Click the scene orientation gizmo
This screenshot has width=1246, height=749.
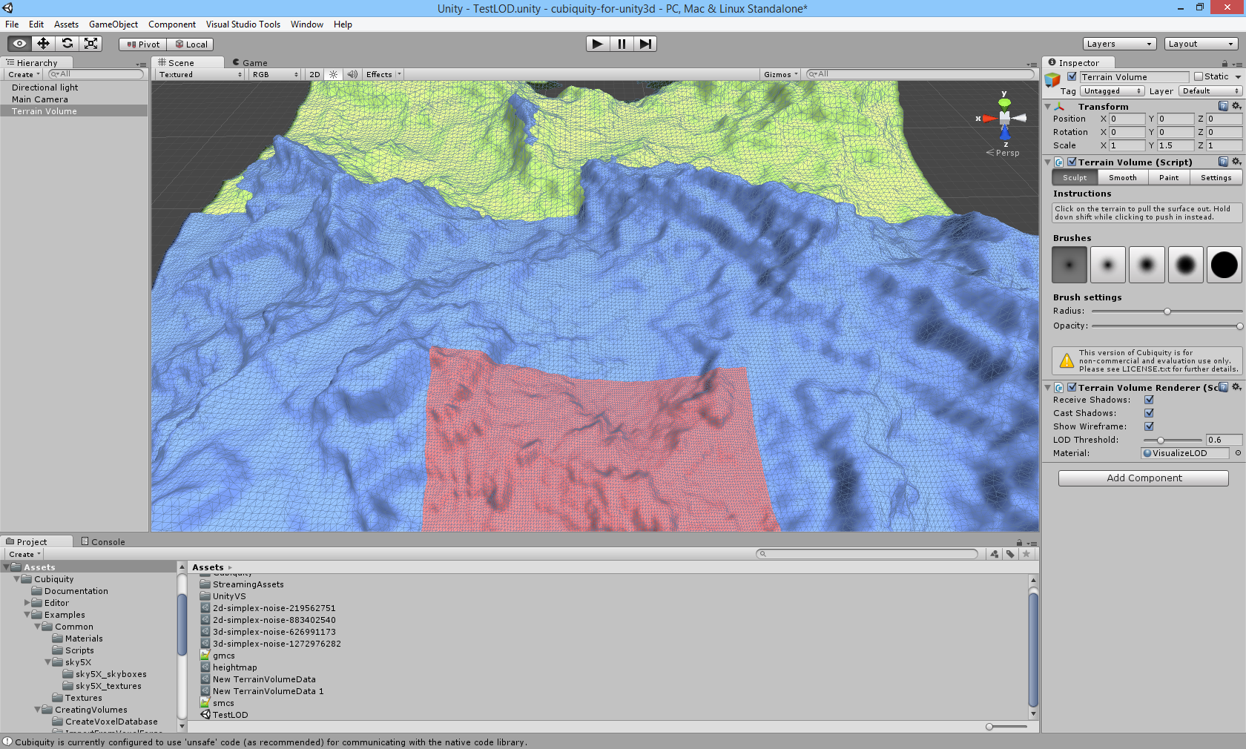pyautogui.click(x=1004, y=117)
